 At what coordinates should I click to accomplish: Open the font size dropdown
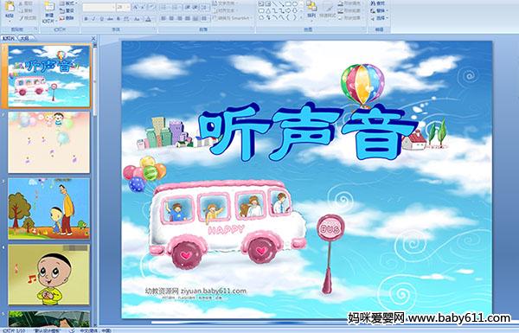pos(127,7)
